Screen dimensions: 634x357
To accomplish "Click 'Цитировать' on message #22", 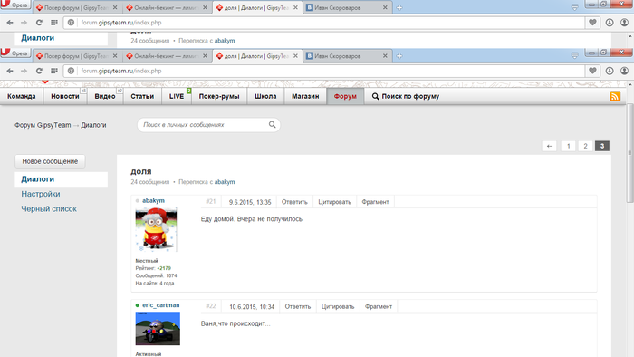I will click(x=338, y=306).
